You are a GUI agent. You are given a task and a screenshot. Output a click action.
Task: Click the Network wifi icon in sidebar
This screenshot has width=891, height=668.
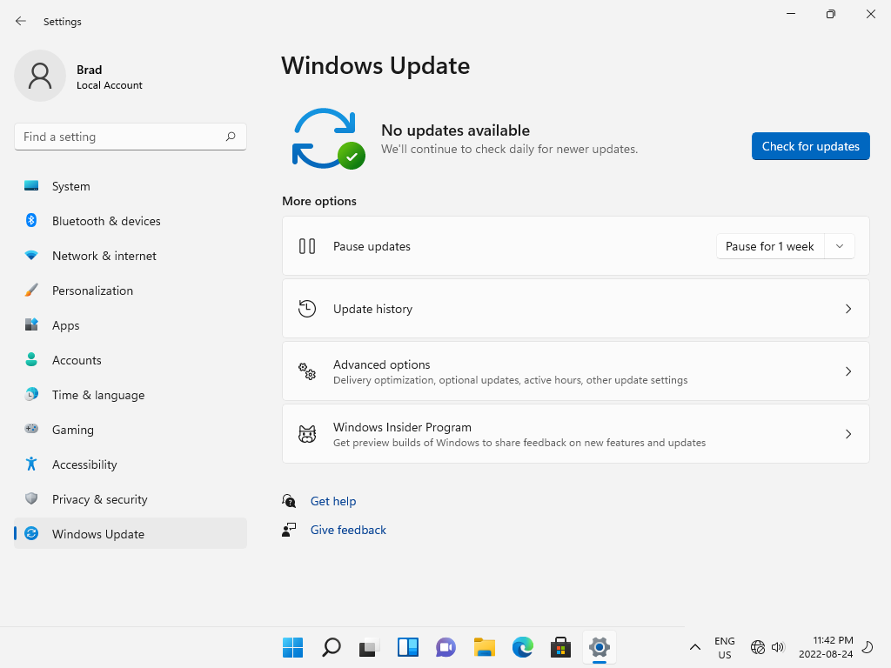tap(31, 255)
